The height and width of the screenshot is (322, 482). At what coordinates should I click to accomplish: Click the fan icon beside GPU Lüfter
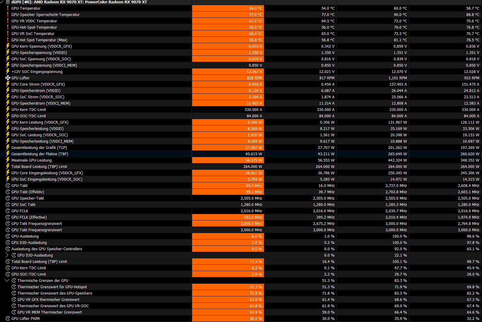[8, 78]
